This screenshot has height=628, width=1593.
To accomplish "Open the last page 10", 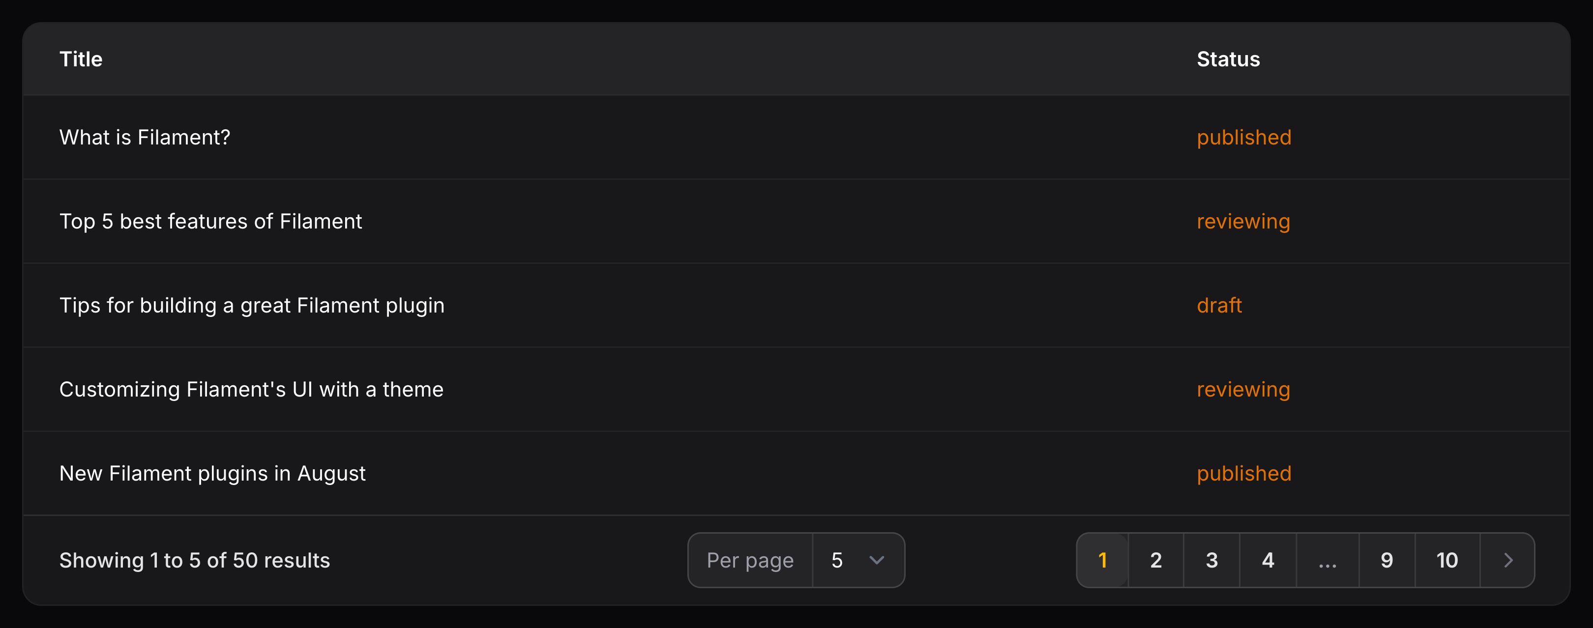I will click(1447, 560).
